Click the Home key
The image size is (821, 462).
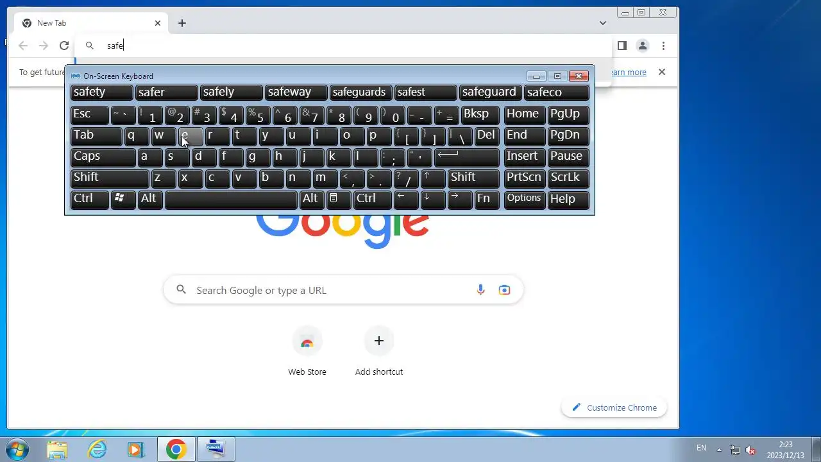(x=525, y=115)
